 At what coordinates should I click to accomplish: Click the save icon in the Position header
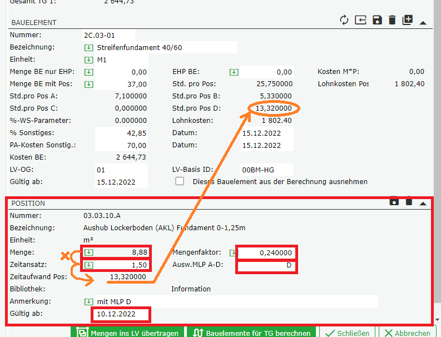(x=394, y=201)
